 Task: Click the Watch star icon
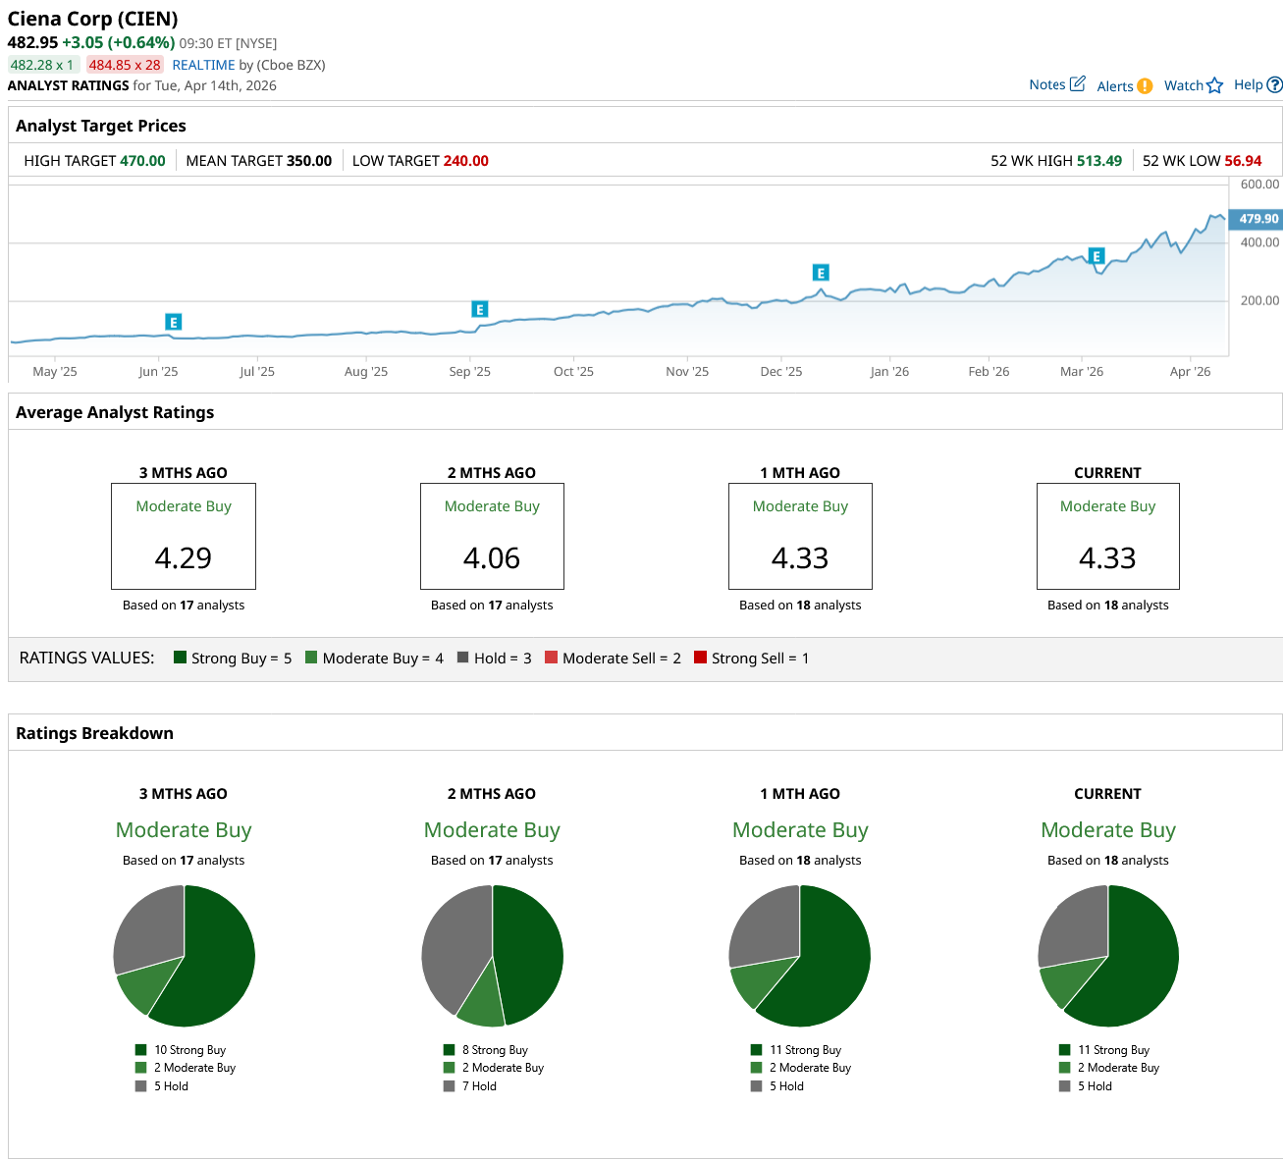[1215, 85]
